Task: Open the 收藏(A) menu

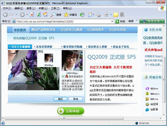Action: click(43, 8)
